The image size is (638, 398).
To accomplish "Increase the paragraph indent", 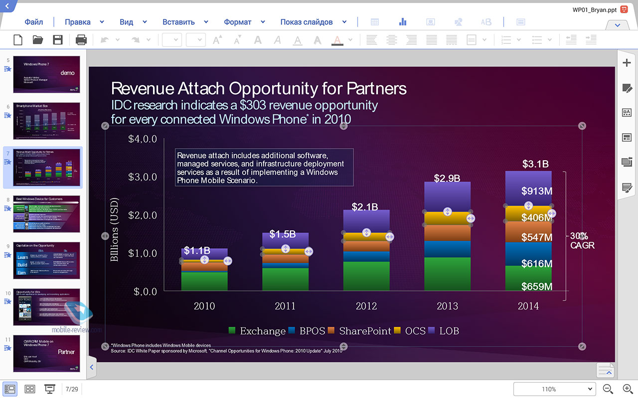I will (591, 40).
